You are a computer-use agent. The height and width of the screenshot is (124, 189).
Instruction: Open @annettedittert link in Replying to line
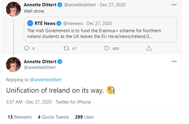pyautogui.click(x=46, y=80)
